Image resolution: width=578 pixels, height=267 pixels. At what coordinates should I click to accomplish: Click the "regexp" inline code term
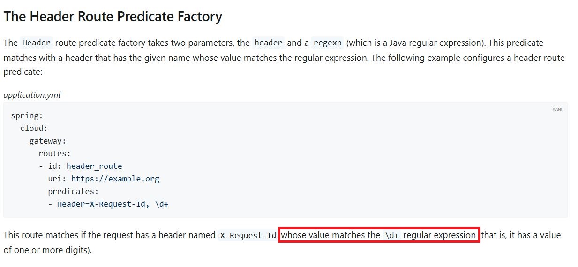tap(327, 43)
